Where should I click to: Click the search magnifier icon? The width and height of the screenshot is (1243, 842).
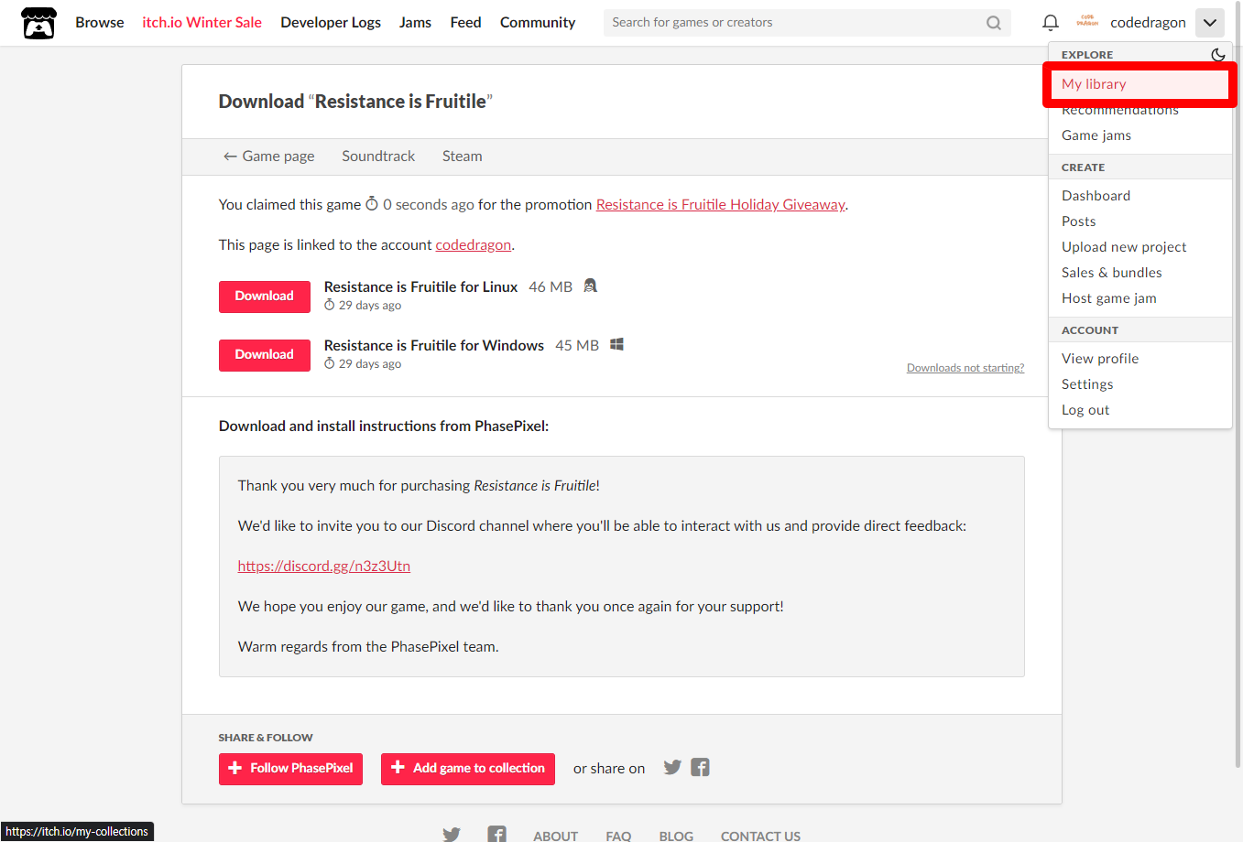994,23
